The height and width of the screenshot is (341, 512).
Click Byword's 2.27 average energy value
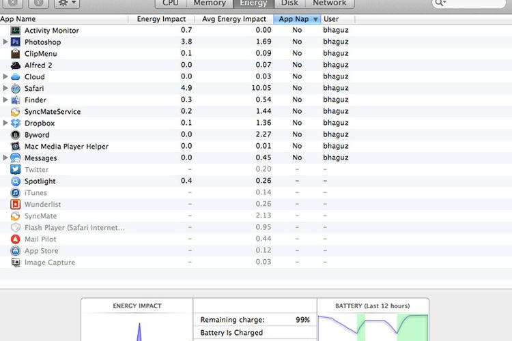coord(264,134)
